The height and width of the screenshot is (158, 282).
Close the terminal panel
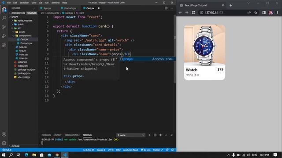(x=171, y=135)
